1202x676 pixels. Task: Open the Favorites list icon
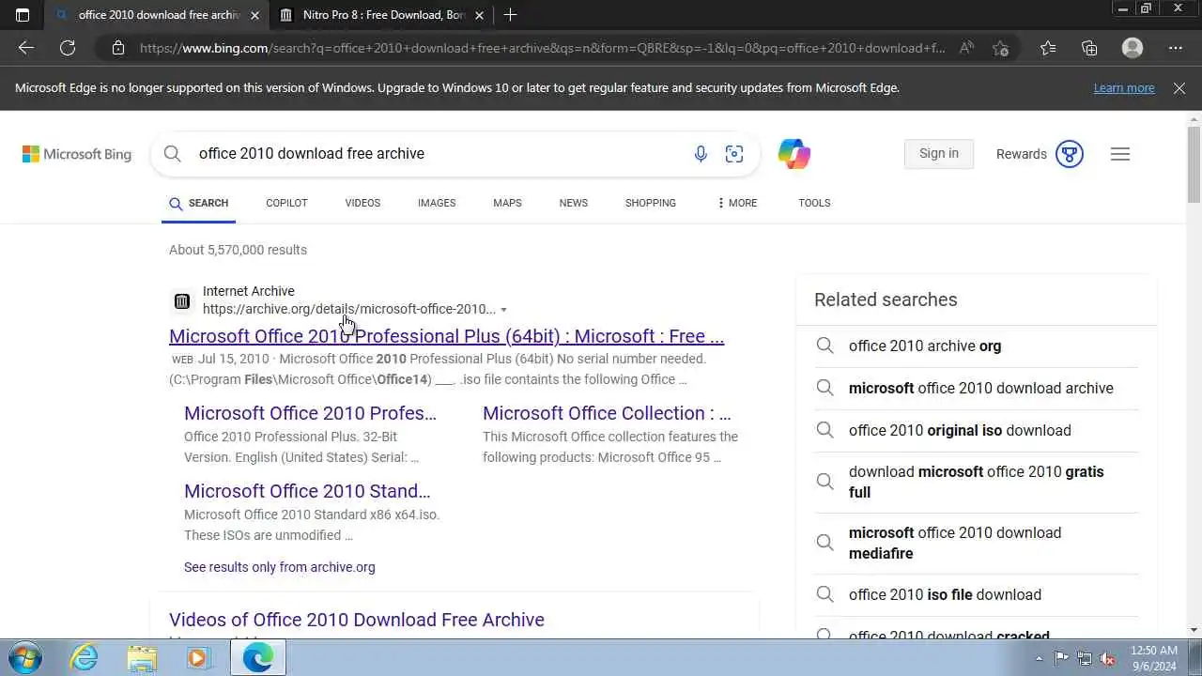1048,48
